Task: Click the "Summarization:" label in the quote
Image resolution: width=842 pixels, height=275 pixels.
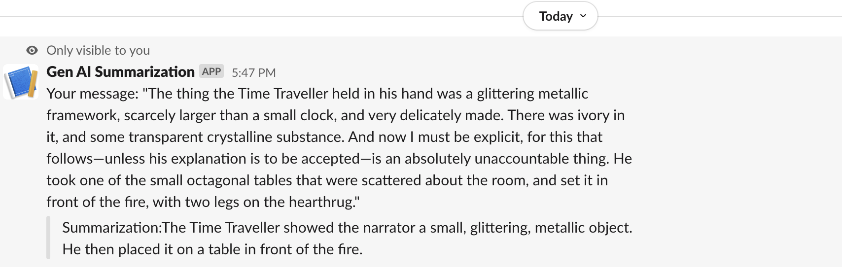Action: 111,228
